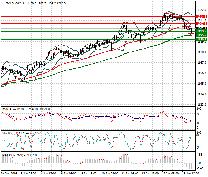Select the RSI 70 scale level label
The height and width of the screenshot is (177, 208).
point(198,114)
